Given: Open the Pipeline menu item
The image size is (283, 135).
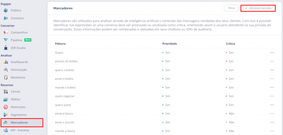Looking at the screenshot, I should [16, 40].
